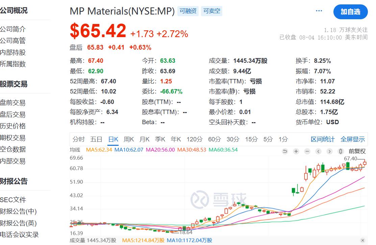Zoom in the K-line chart with plus icon
This screenshot has height=245, width=376.
296,152
